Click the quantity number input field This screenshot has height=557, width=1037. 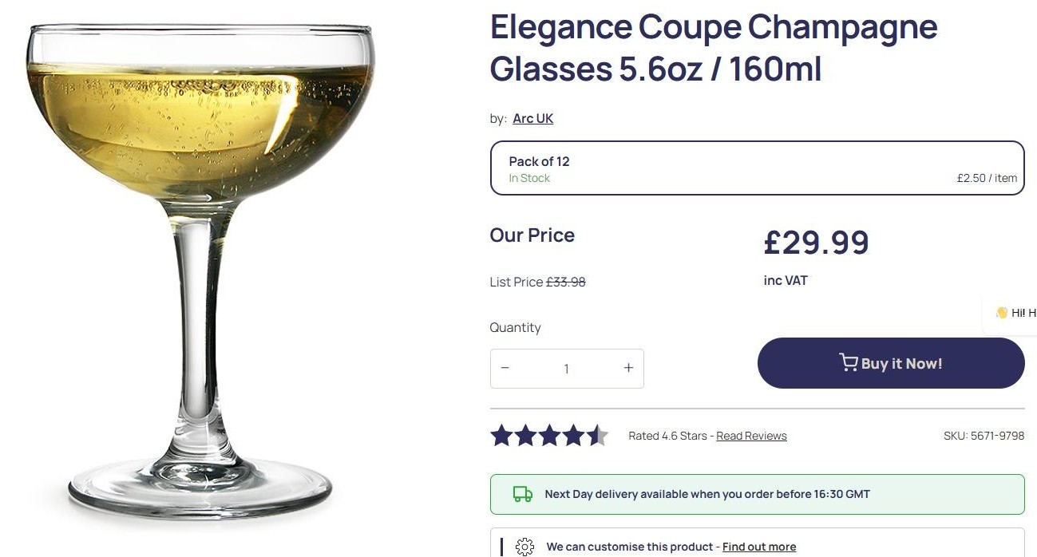[567, 369]
